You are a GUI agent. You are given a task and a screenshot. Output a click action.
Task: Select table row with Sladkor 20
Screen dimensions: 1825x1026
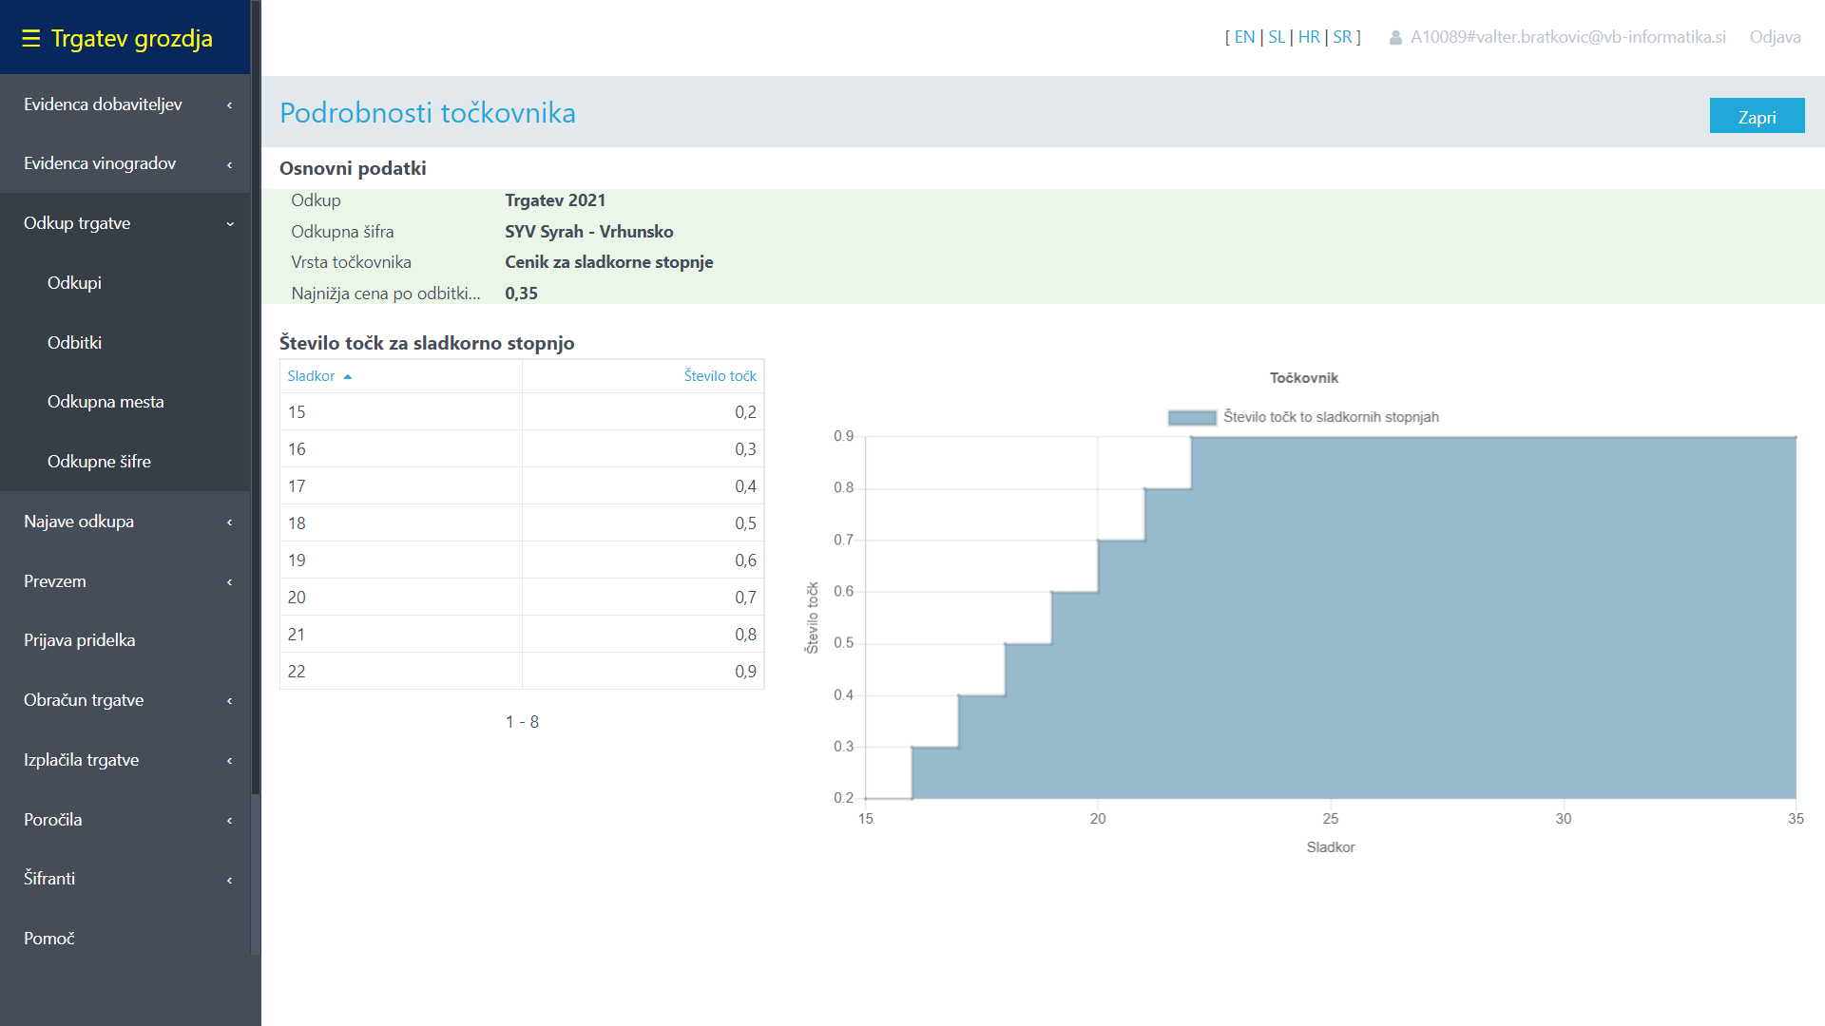[x=522, y=598]
